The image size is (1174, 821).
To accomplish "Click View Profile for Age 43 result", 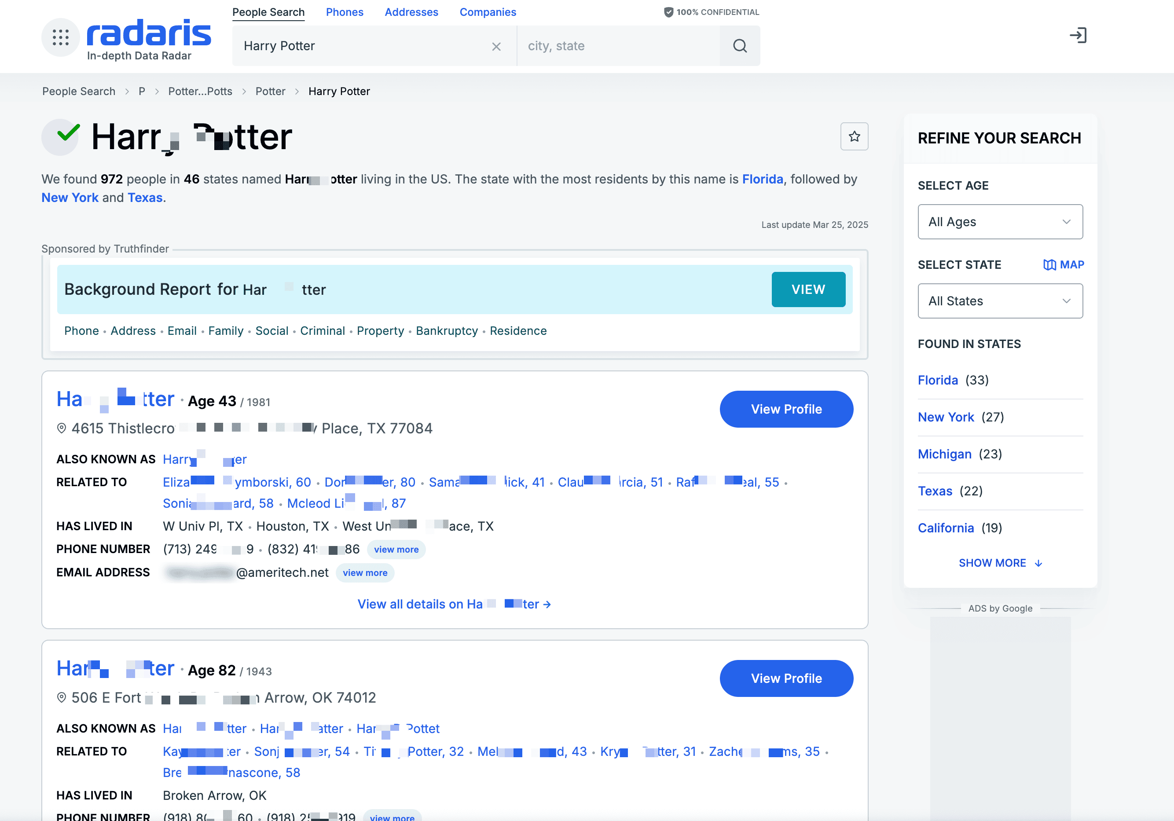I will tap(786, 410).
